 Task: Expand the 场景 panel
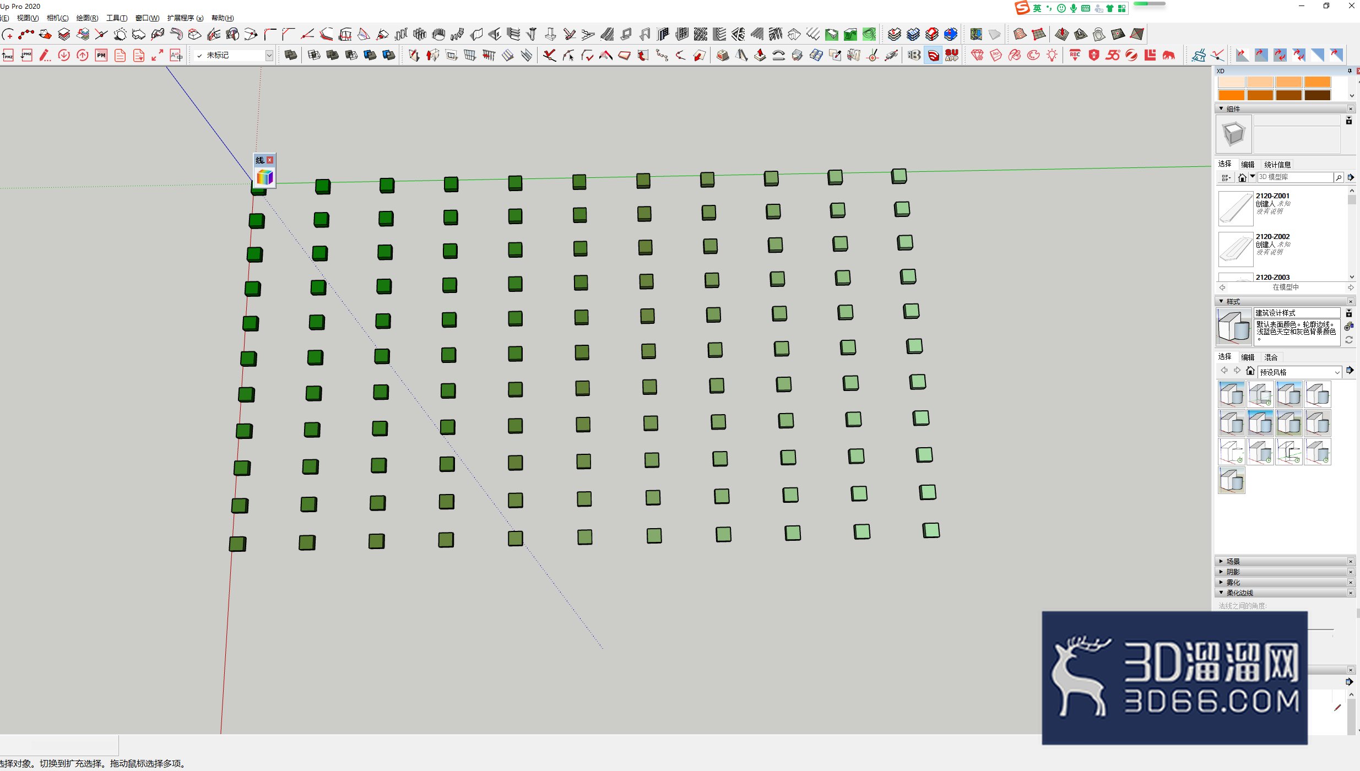1221,561
